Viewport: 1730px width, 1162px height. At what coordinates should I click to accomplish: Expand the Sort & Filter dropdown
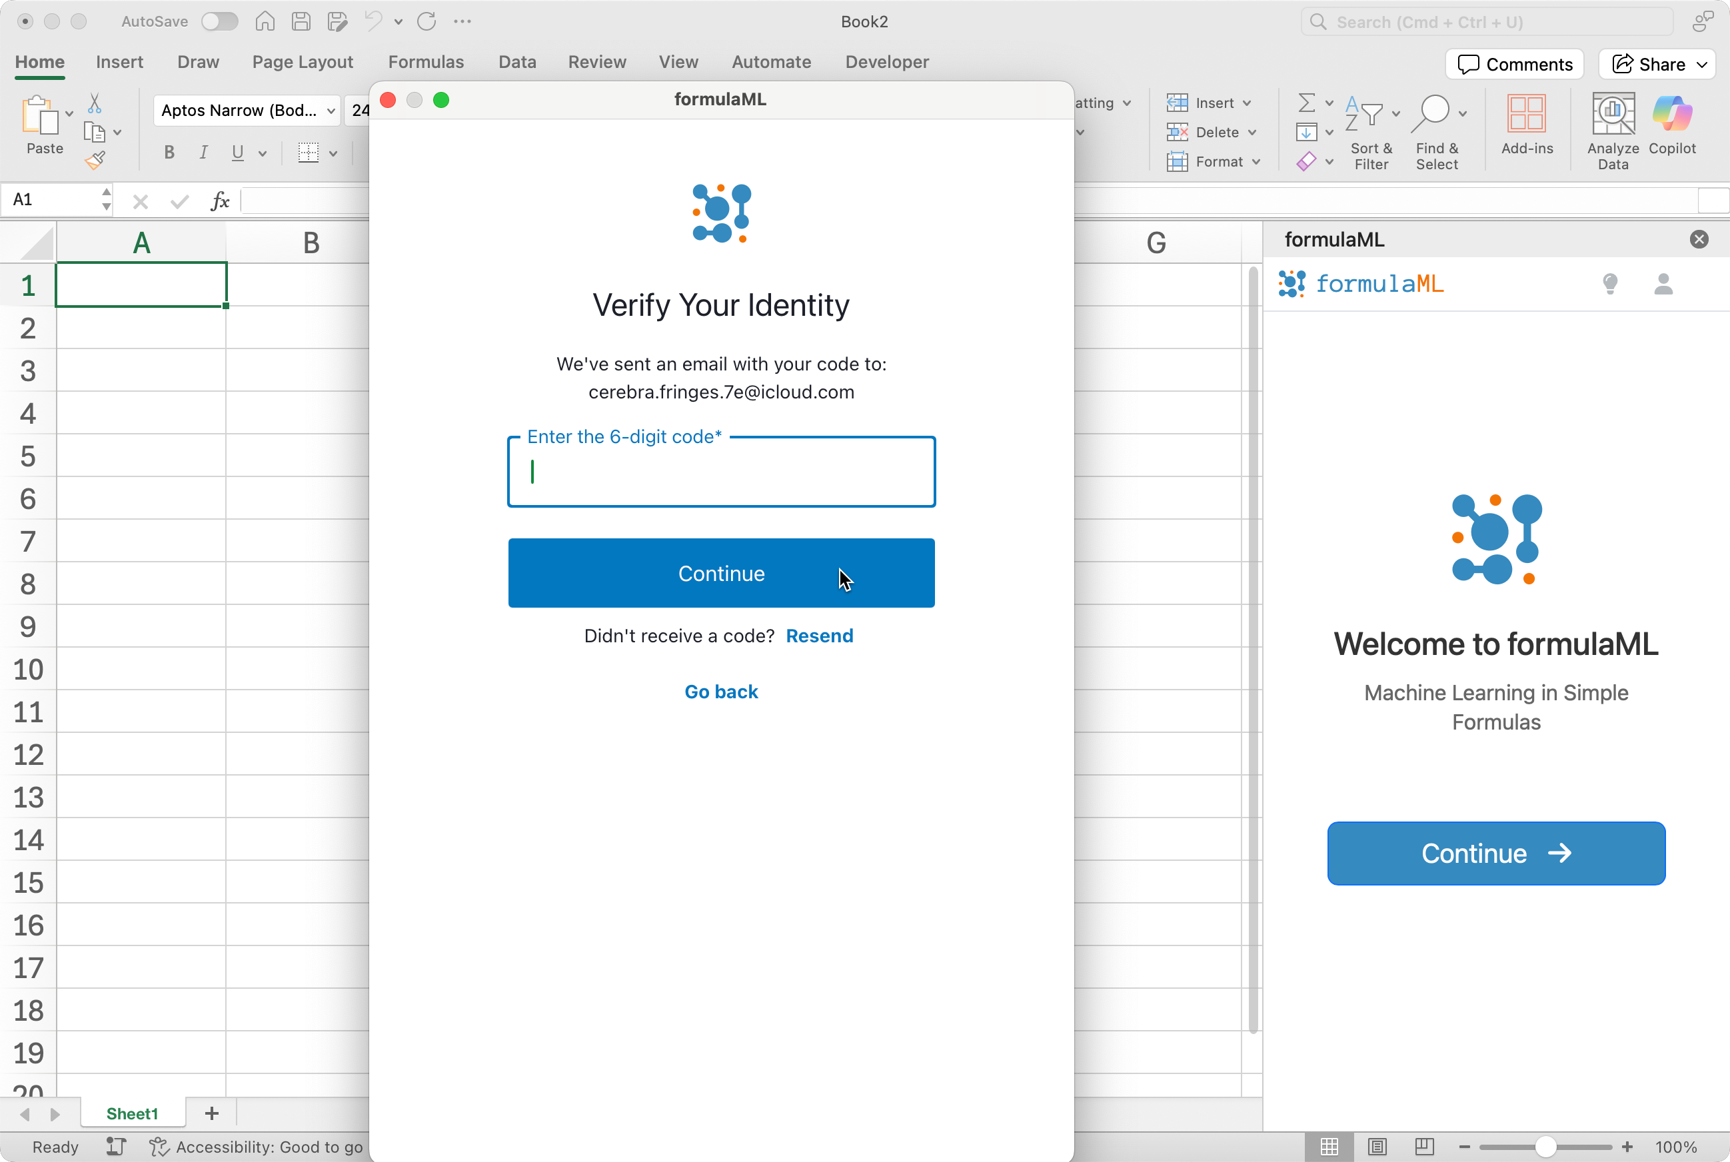[x=1395, y=113]
